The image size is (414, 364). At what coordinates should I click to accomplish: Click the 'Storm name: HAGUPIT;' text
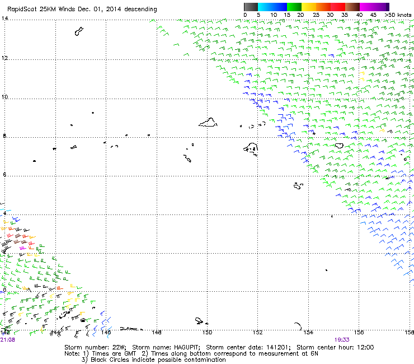tap(166, 347)
